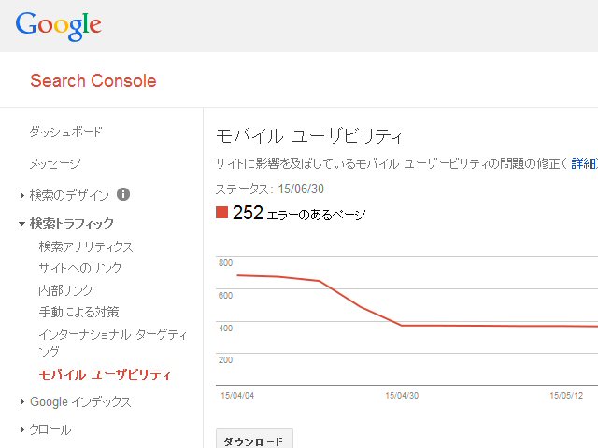Click the Google logo
This screenshot has height=448, width=598.
coord(58,25)
